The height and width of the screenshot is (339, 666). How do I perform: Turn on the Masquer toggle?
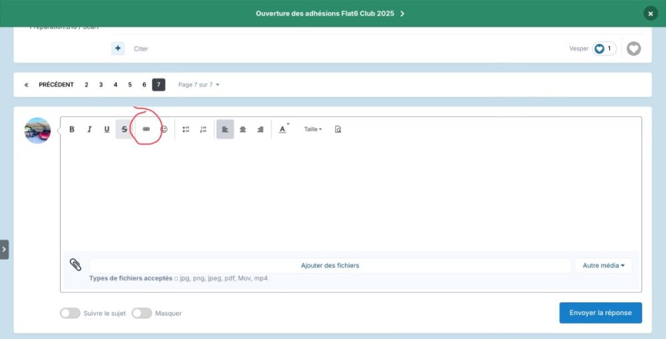click(x=142, y=313)
